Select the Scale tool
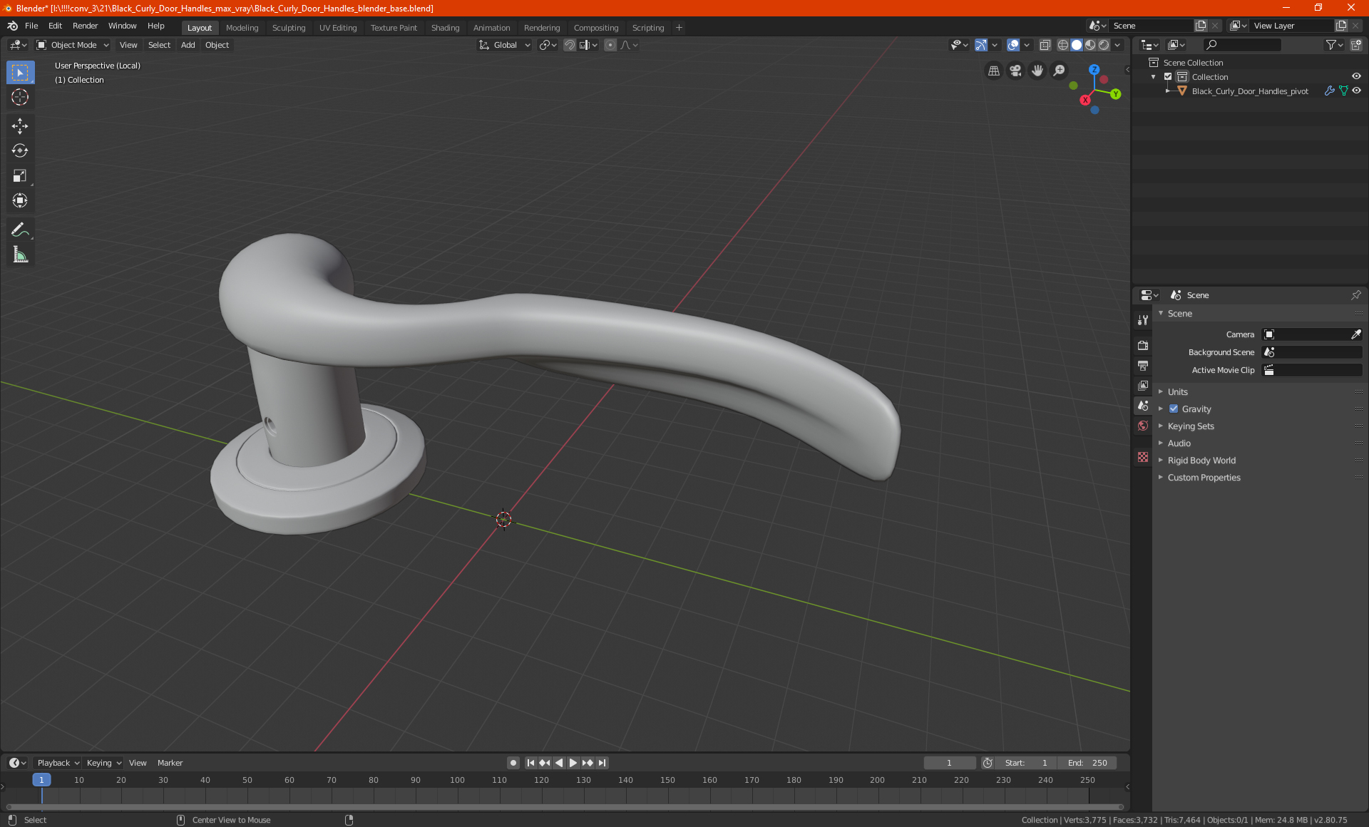1369x827 pixels. click(20, 176)
